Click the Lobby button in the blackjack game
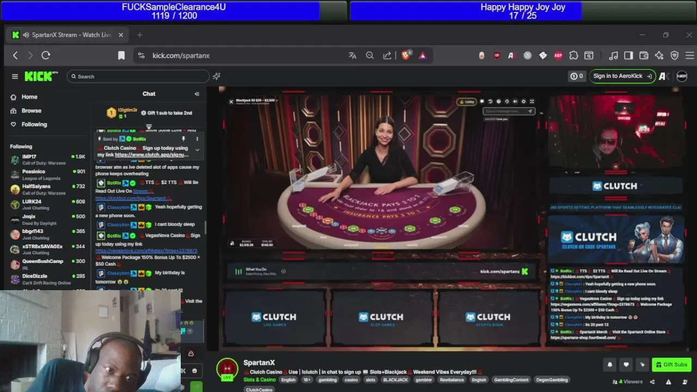 (x=467, y=102)
